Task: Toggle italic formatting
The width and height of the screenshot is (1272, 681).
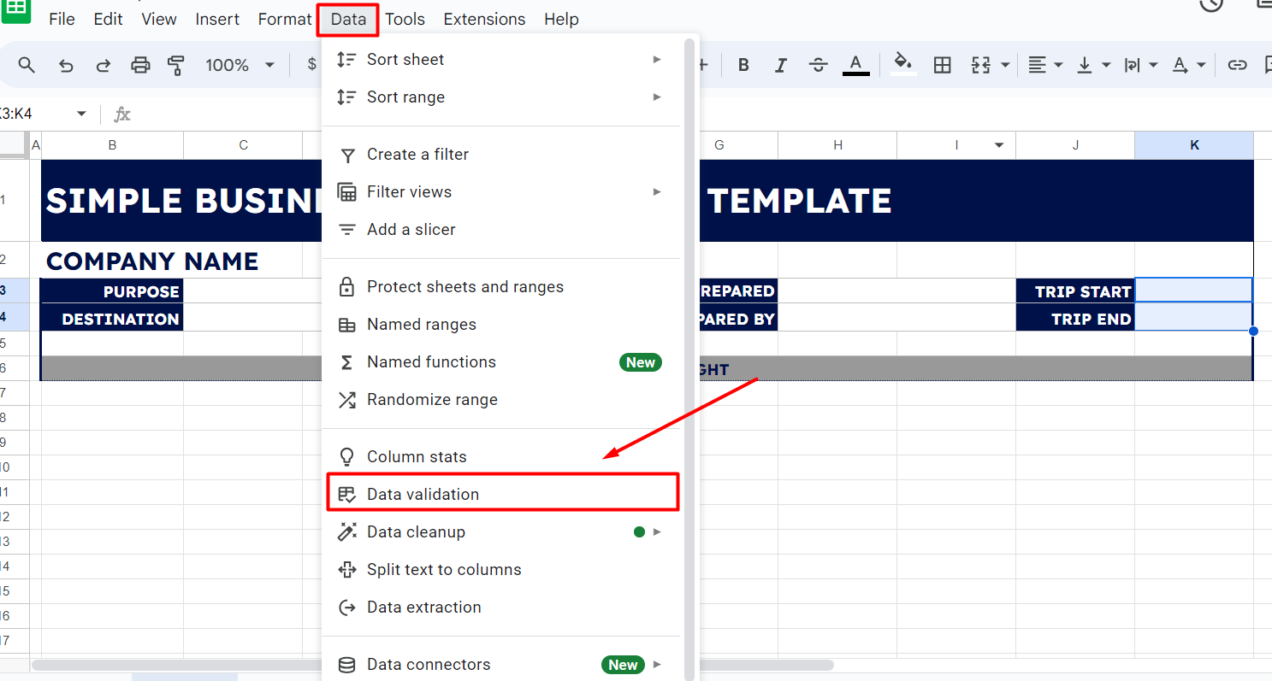Action: click(780, 65)
